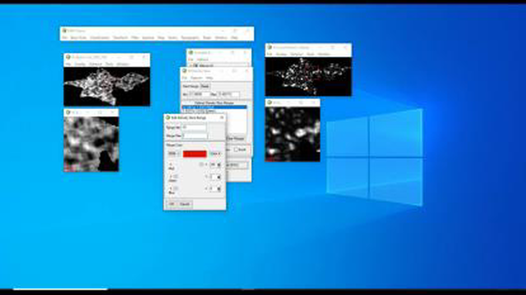Click the ENVI icon in main title bar
This screenshot has height=295, width=526.
tap(64, 30)
